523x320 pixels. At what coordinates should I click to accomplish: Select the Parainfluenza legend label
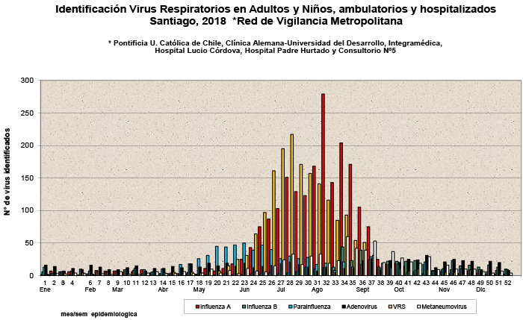pyautogui.click(x=312, y=307)
